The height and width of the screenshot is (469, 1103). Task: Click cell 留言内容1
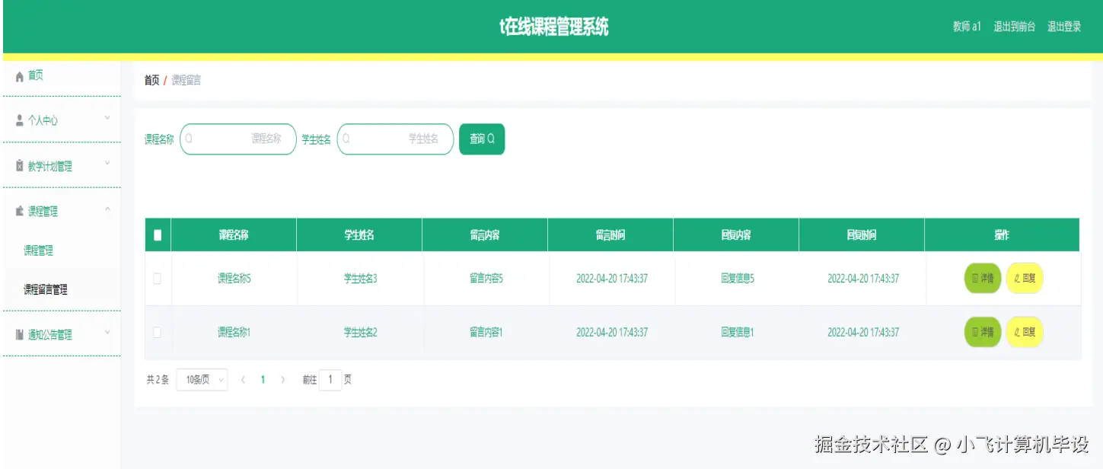(486, 332)
